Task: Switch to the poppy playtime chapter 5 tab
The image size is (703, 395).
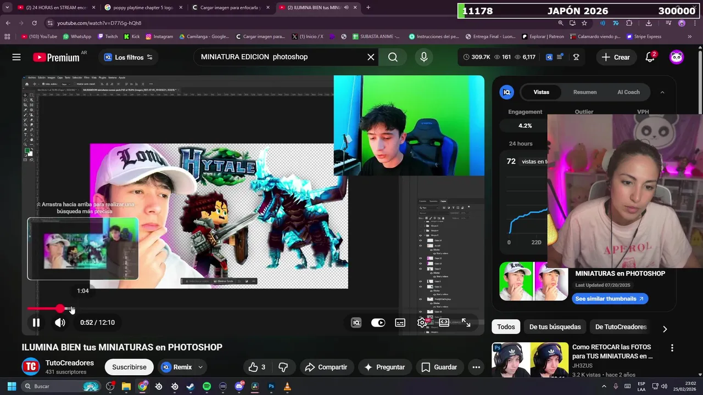Action: (x=142, y=8)
